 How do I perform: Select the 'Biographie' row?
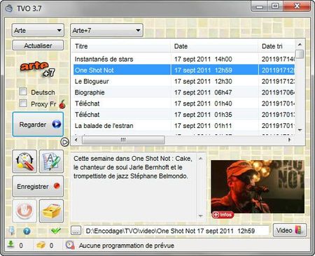click(x=184, y=92)
